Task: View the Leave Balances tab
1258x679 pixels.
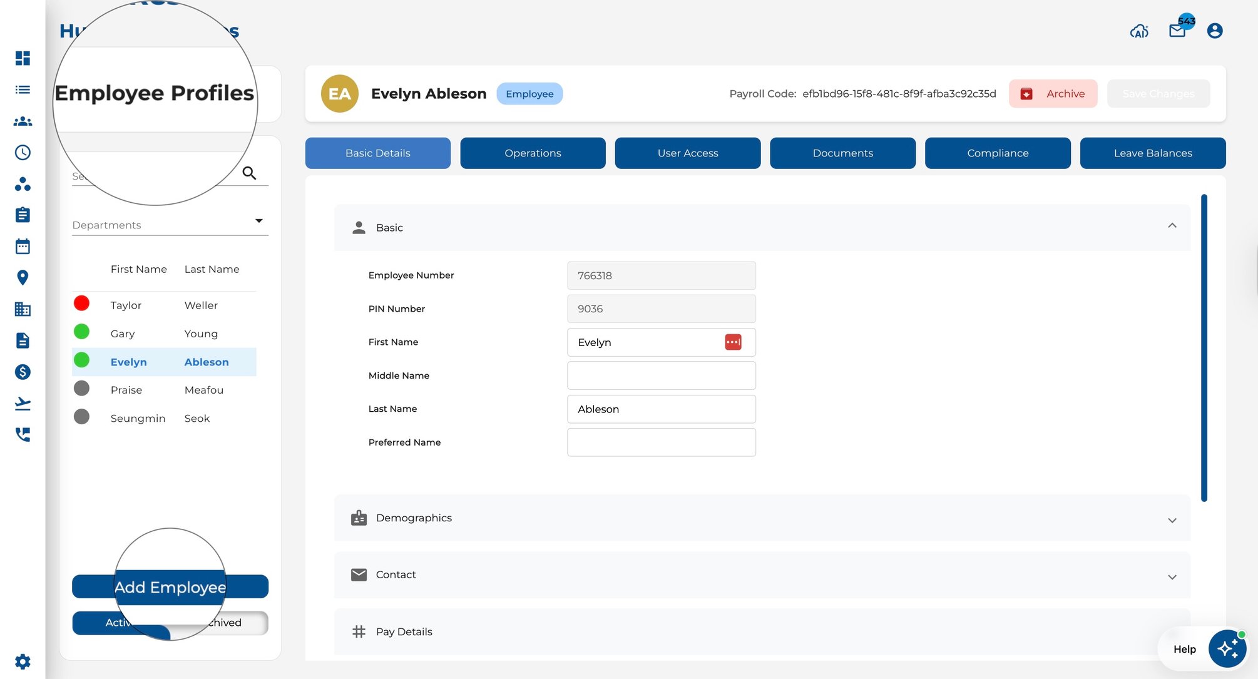Action: click(x=1153, y=153)
